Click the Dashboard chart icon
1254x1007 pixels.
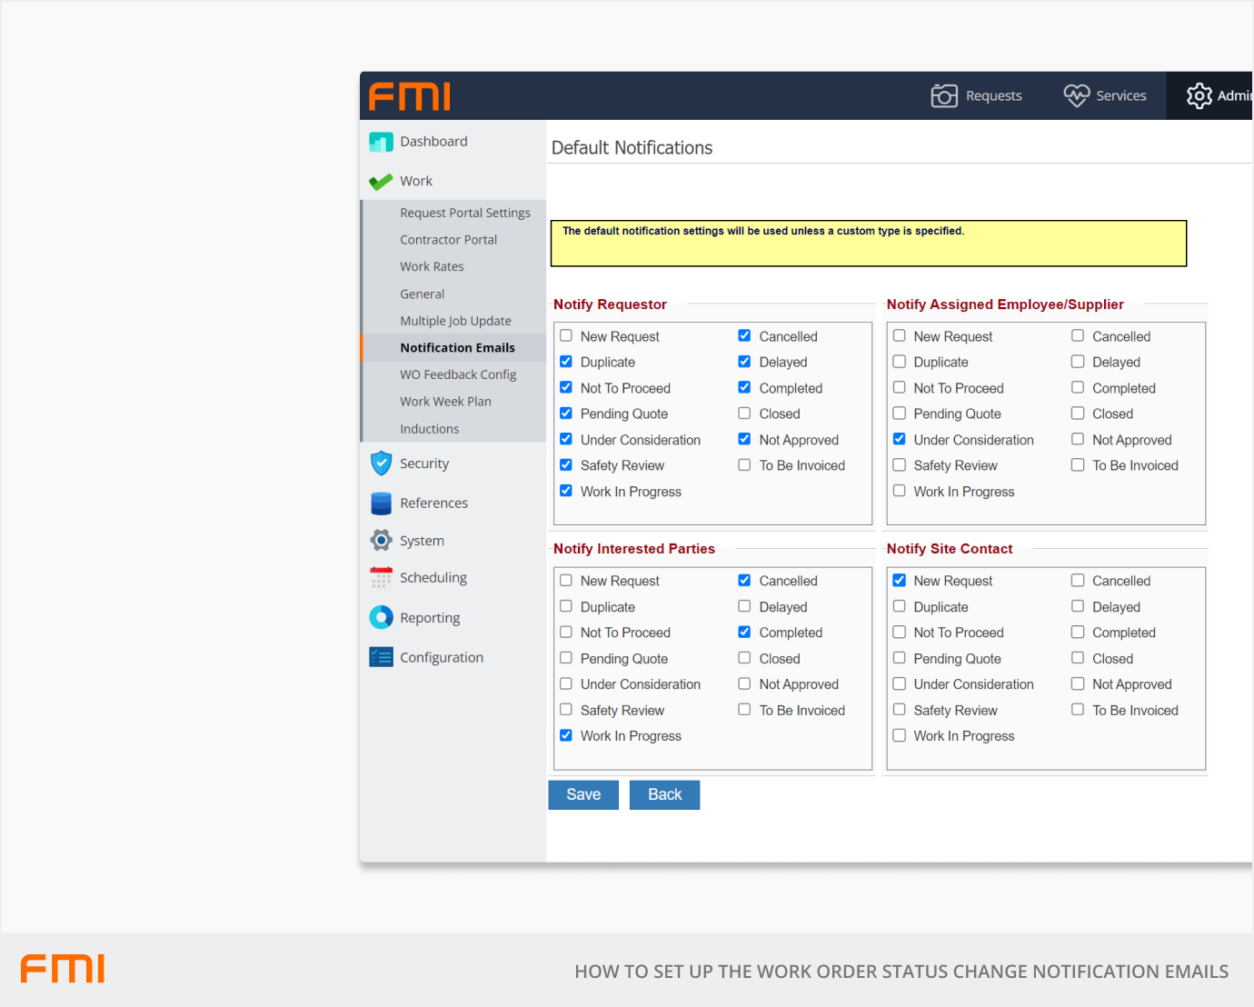(381, 142)
